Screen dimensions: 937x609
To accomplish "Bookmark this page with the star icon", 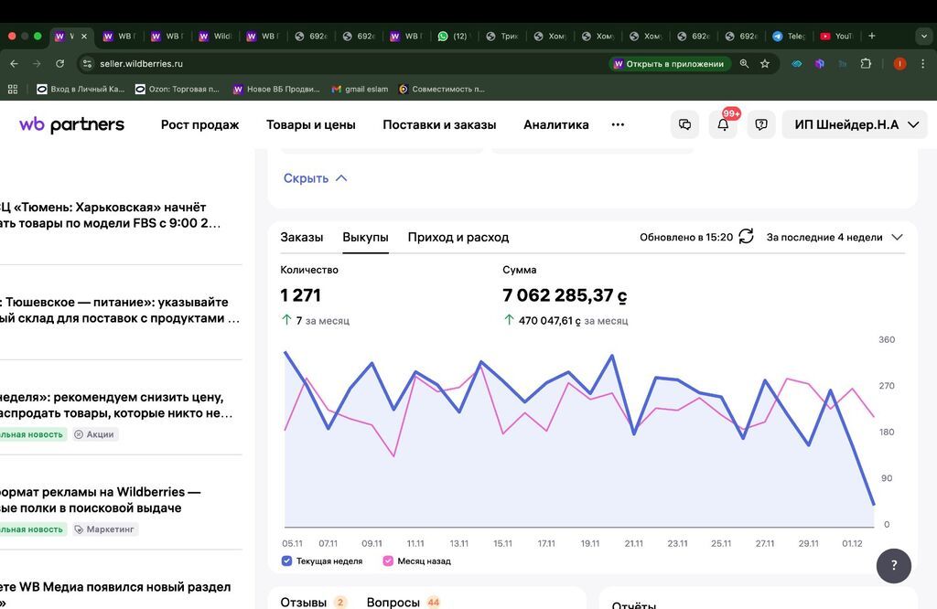I will pos(765,64).
